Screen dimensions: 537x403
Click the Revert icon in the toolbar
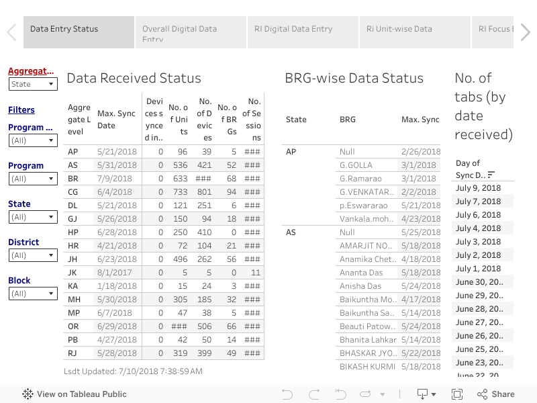click(x=340, y=394)
